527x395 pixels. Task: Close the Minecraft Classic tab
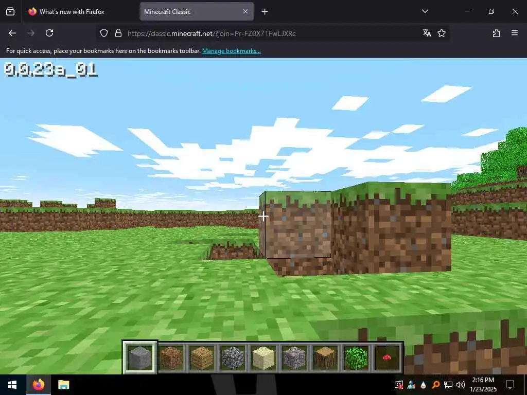(245, 11)
